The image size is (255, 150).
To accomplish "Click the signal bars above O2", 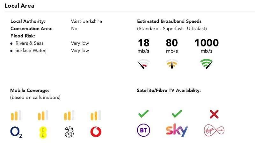I will point(16,115).
